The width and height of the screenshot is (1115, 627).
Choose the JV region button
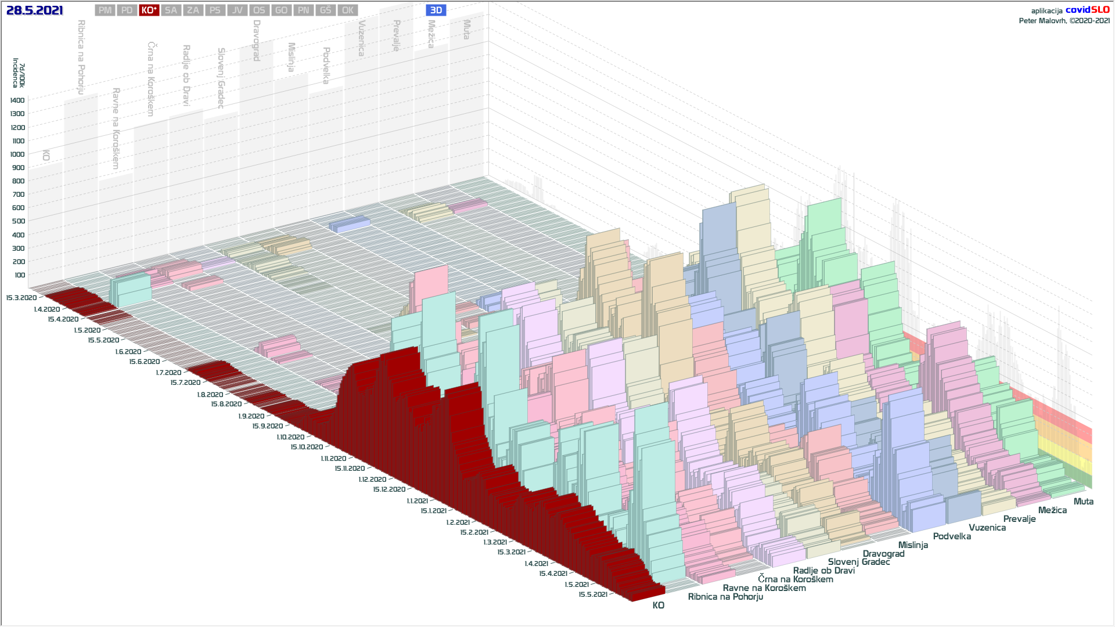pos(237,10)
